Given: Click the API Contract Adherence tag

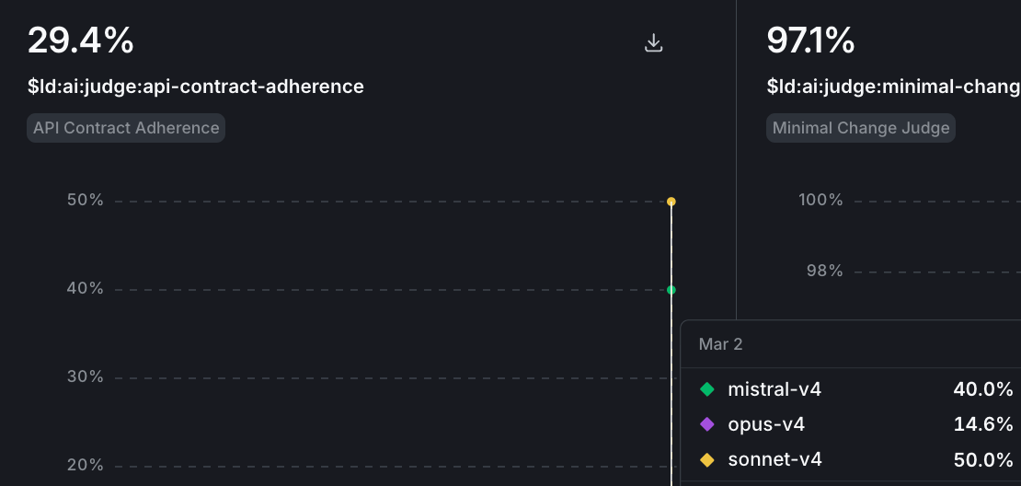Looking at the screenshot, I should click(126, 128).
